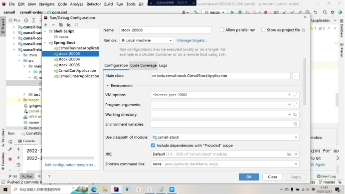Click the Apply button
Screen dimensions: 345x194
coord(296,177)
